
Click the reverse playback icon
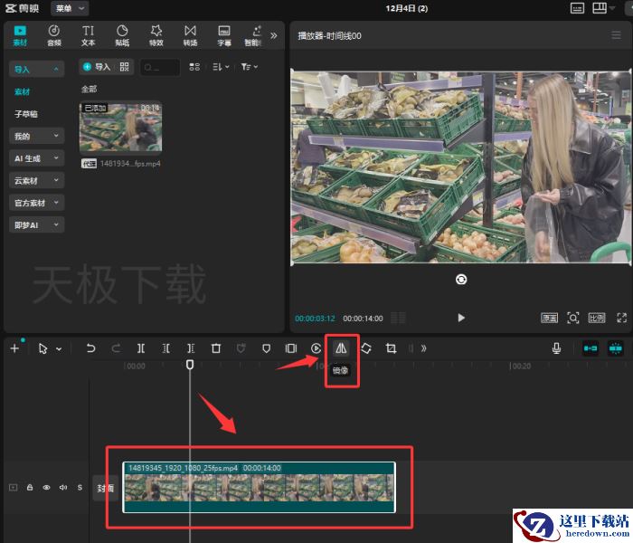tap(316, 348)
